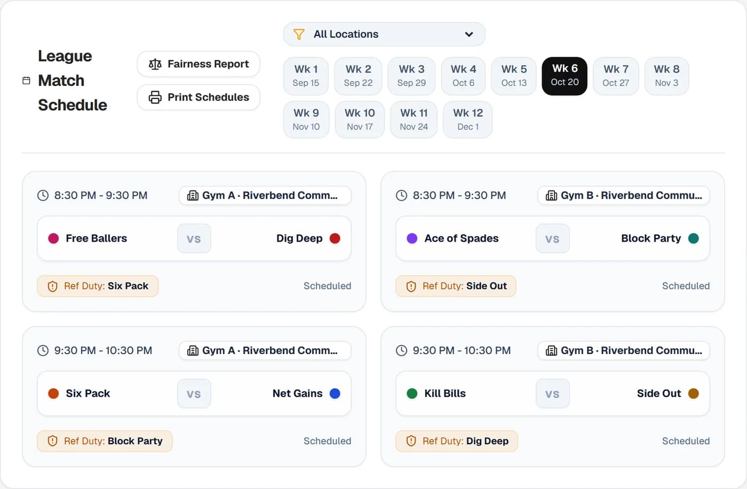Select the Wk 7 Oct 27 tab
Screen dimensions: 747x489
click(x=616, y=76)
